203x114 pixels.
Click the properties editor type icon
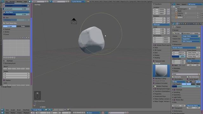click(174, 24)
